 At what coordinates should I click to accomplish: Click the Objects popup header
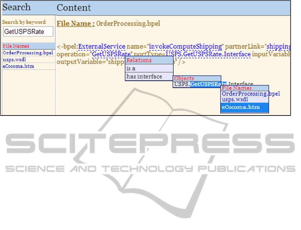(196, 78)
